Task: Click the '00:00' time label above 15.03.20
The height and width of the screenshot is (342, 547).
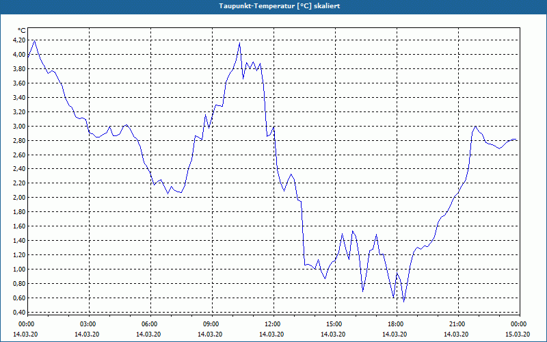Action: 518,324
